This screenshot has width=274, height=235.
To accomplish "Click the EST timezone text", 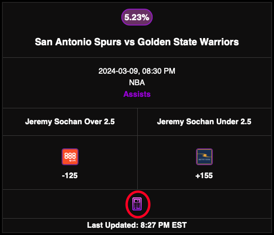I will pos(179,225).
